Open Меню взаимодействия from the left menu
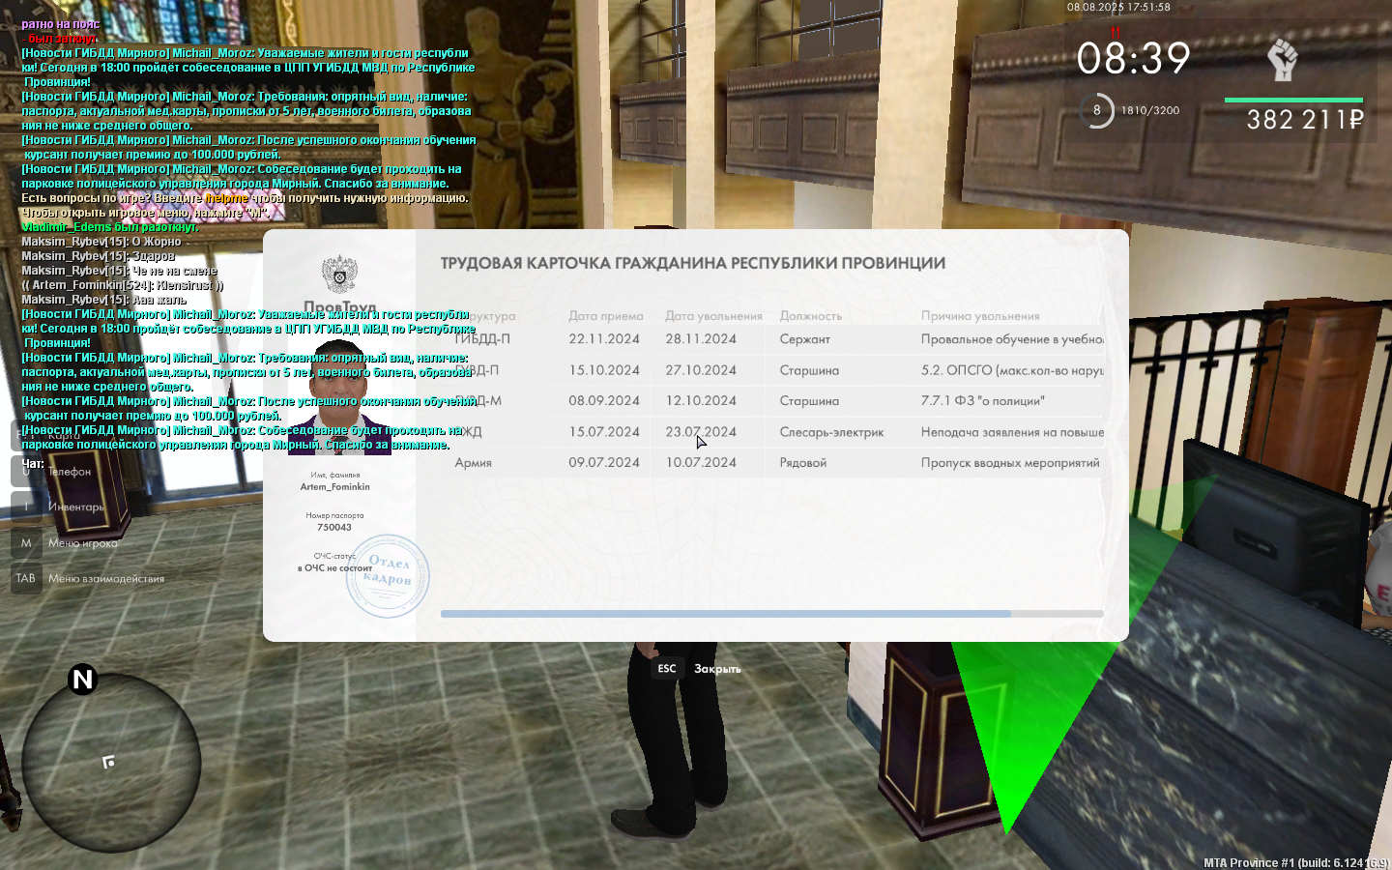The width and height of the screenshot is (1392, 870). [x=106, y=579]
